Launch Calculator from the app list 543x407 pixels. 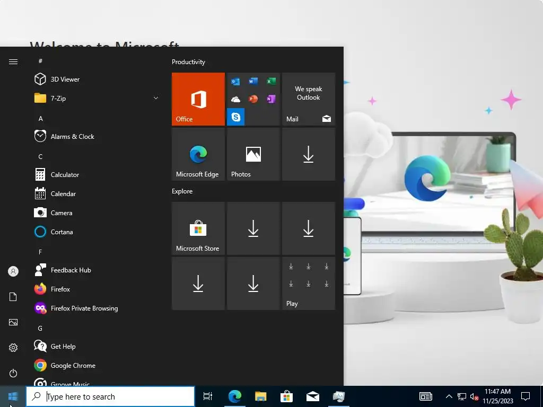click(97, 174)
